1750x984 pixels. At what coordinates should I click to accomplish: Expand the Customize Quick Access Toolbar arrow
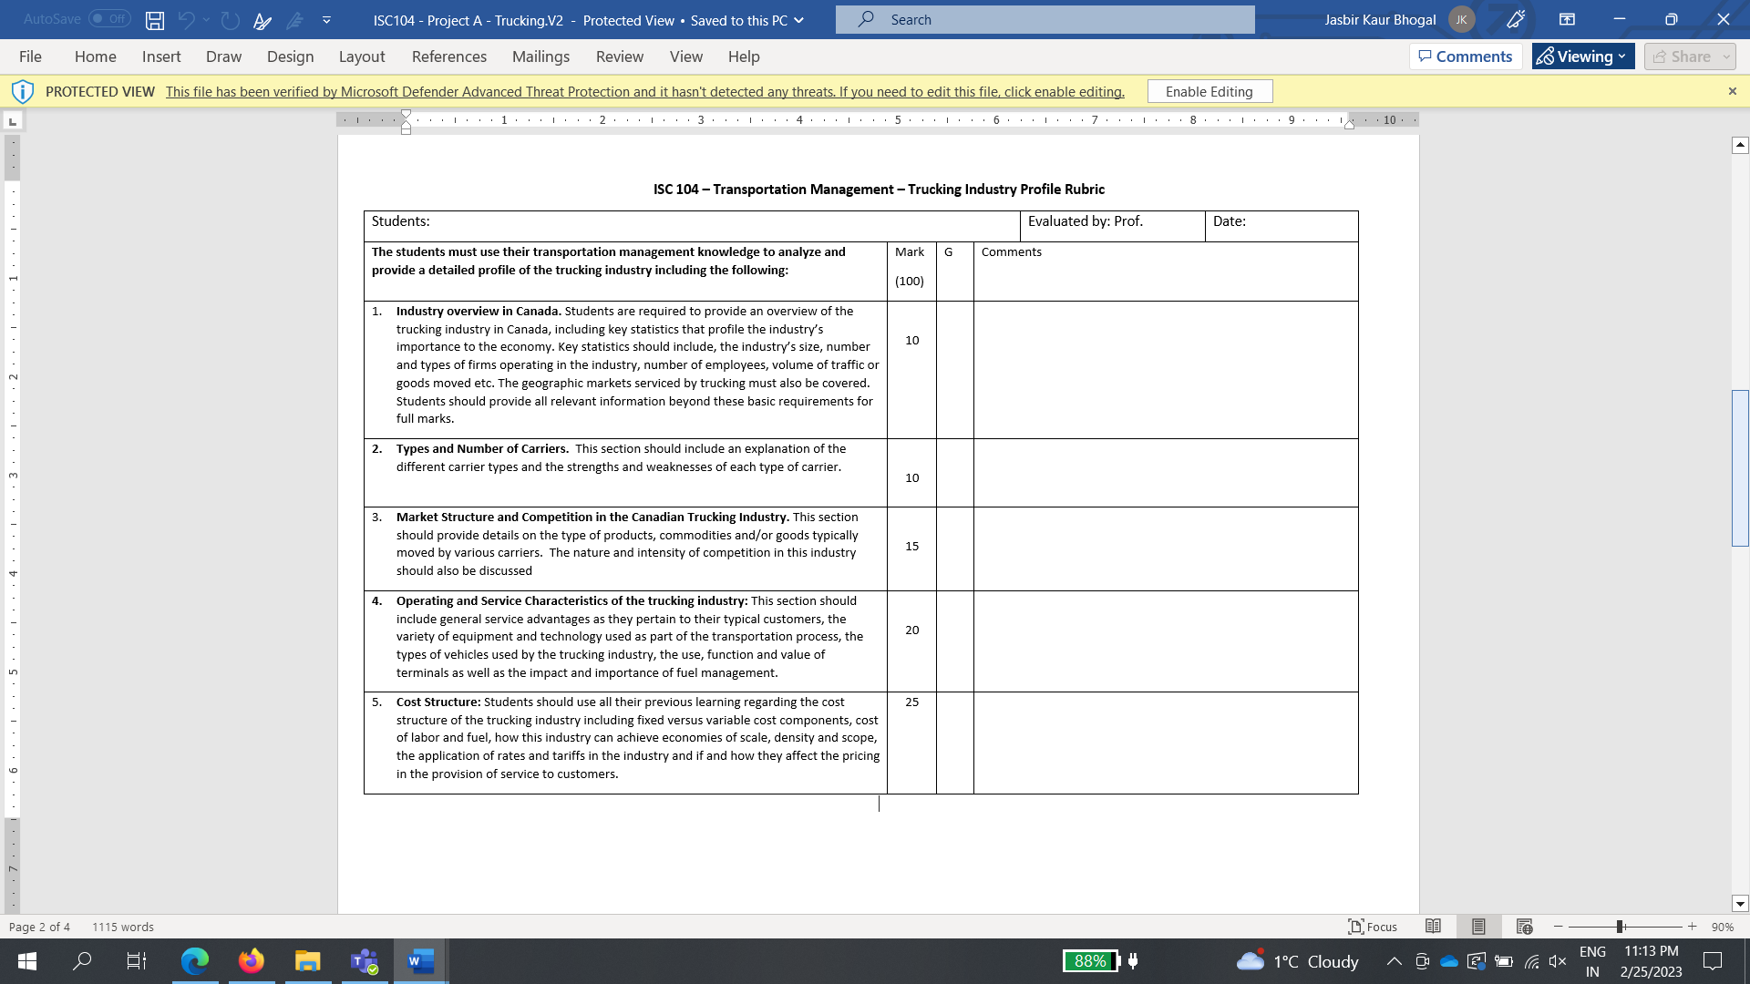tap(326, 20)
